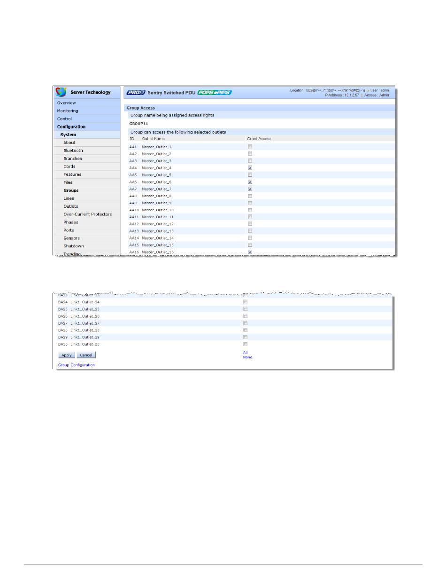Collapse the System submenu
The image size is (446, 587).
click(x=68, y=135)
